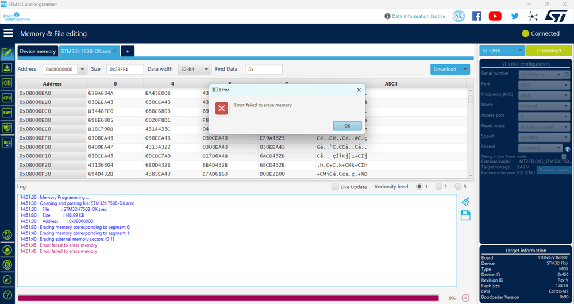
Task: Open the ST-LINK interface dropdown
Action: click(x=502, y=51)
